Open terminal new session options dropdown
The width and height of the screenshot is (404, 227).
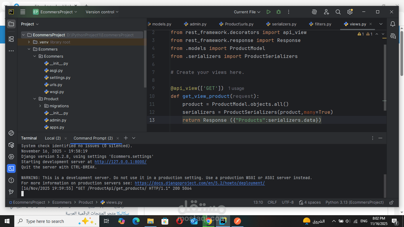pyautogui.click(x=134, y=138)
